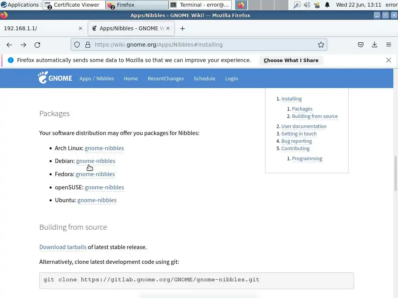
Task: Click the Firefox workspace icon in panel
Action: [241, 5]
